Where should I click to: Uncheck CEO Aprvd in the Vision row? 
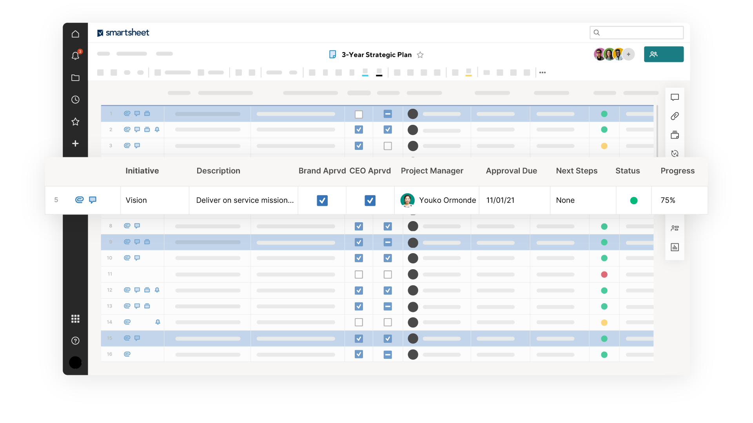[370, 200]
